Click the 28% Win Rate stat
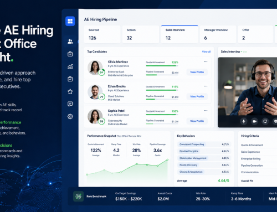This screenshot has width=277, height=212. pyautogui.click(x=136, y=150)
